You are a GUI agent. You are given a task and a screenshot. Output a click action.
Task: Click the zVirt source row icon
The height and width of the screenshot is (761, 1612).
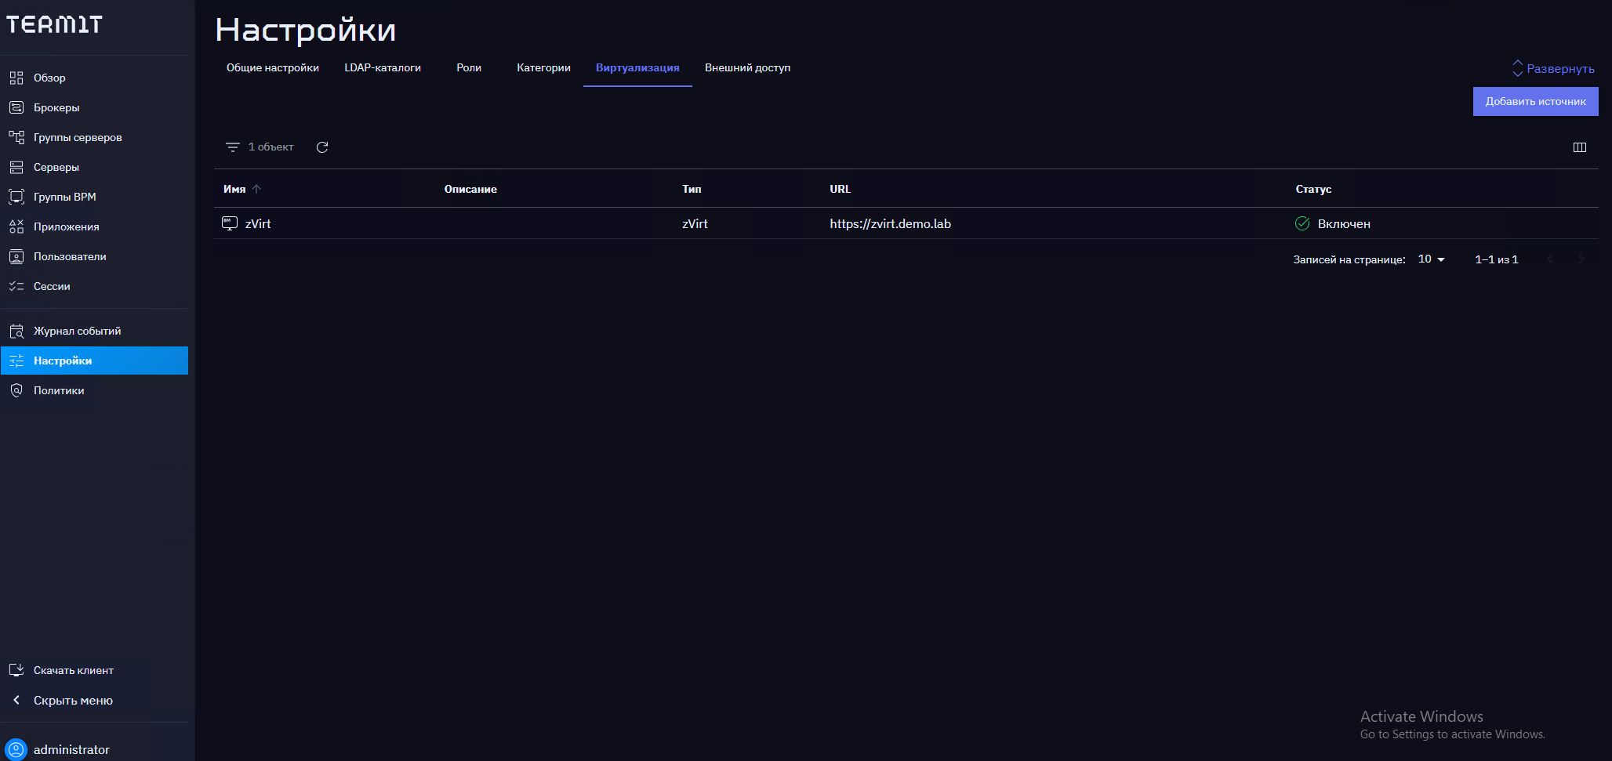(230, 223)
